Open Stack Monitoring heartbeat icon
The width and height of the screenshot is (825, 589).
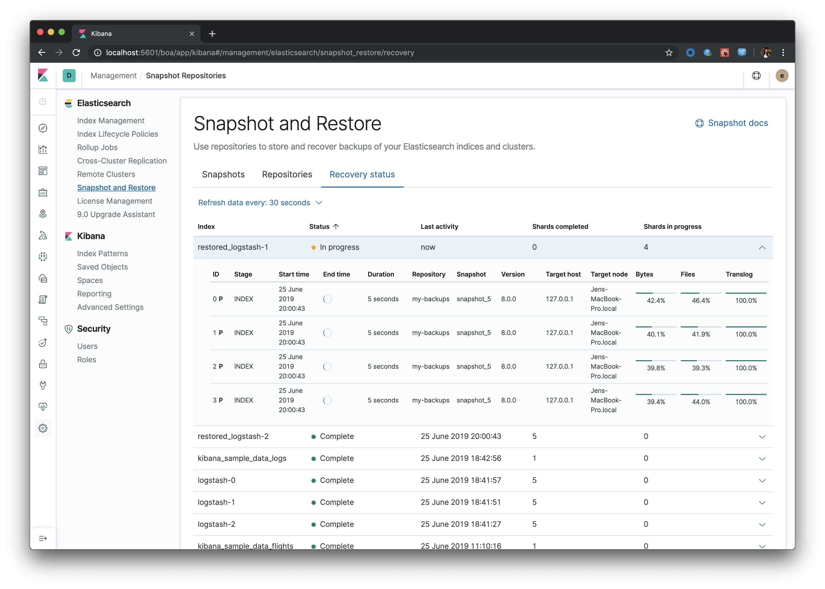pyautogui.click(x=43, y=407)
